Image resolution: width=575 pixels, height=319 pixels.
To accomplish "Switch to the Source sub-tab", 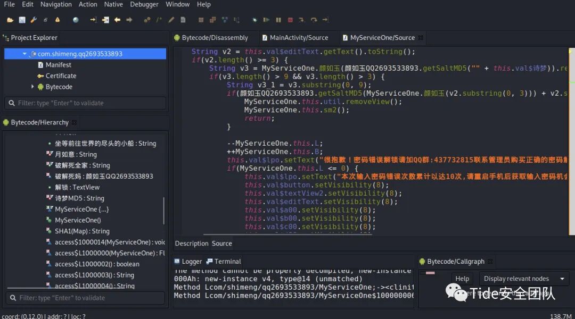I will coord(221,244).
